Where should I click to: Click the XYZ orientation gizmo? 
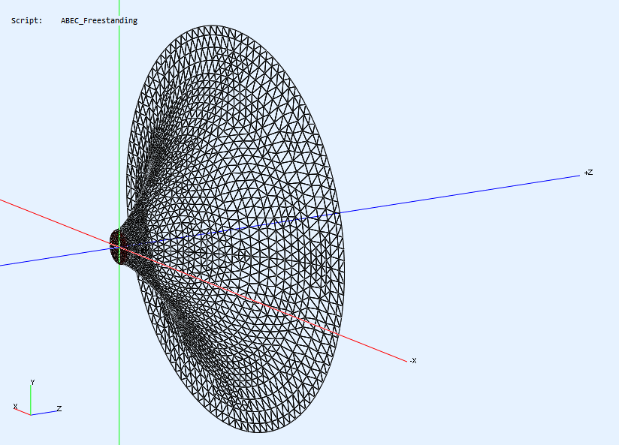(37, 398)
